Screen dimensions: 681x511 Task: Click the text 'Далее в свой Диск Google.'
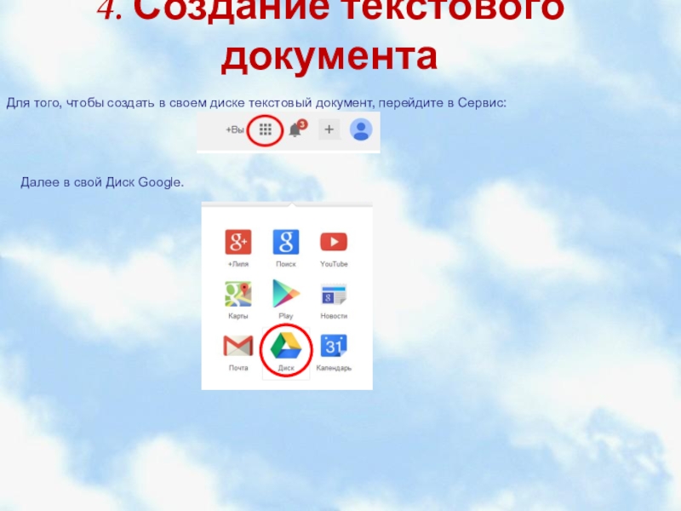[x=102, y=182]
